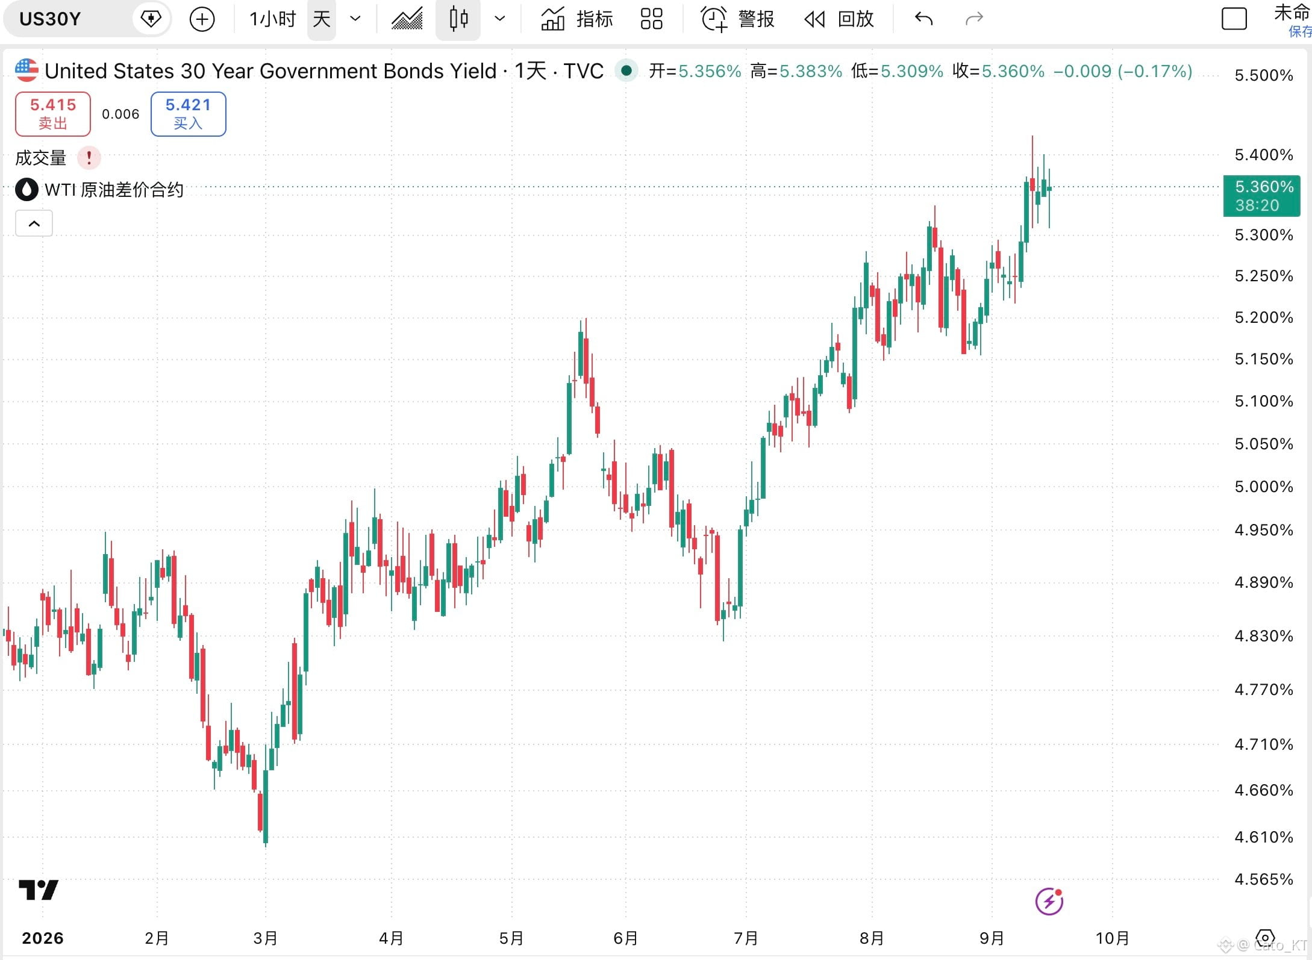
Task: Collapse the indicator legend chevron
Action: click(34, 223)
